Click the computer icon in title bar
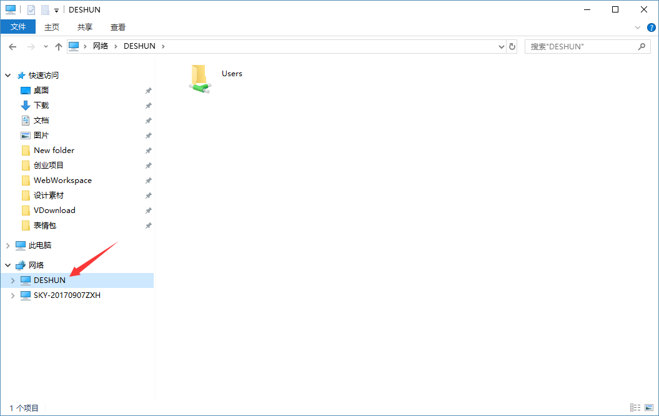Screen dimensions: 659x416 coord(11,9)
